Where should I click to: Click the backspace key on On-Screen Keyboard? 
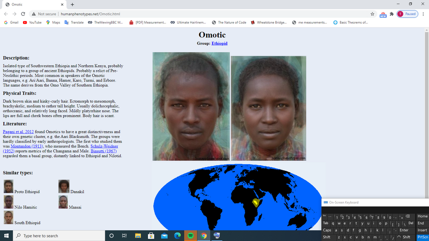[408, 216]
